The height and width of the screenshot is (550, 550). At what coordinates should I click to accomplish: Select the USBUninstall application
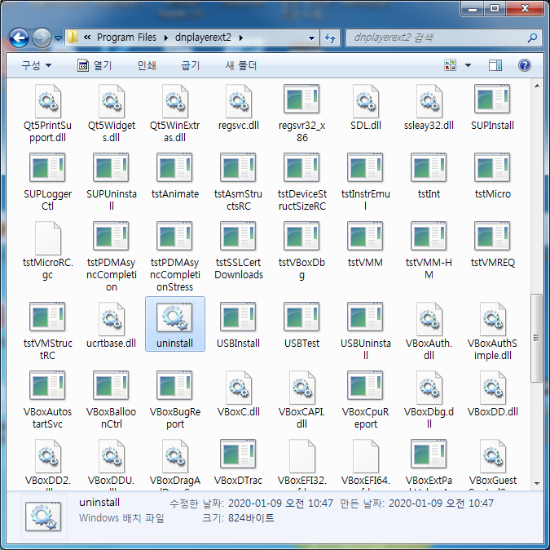(366, 331)
